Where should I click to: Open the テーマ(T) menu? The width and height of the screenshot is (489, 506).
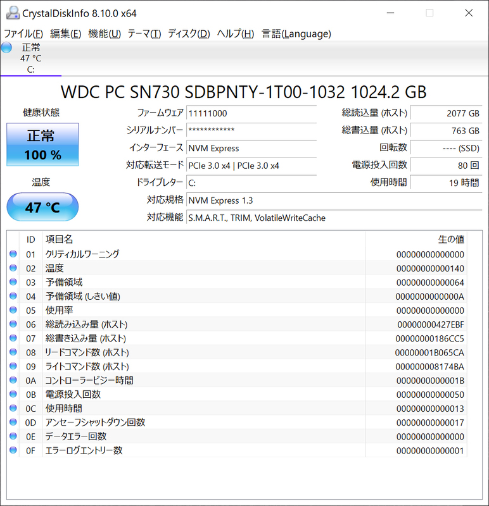(144, 34)
